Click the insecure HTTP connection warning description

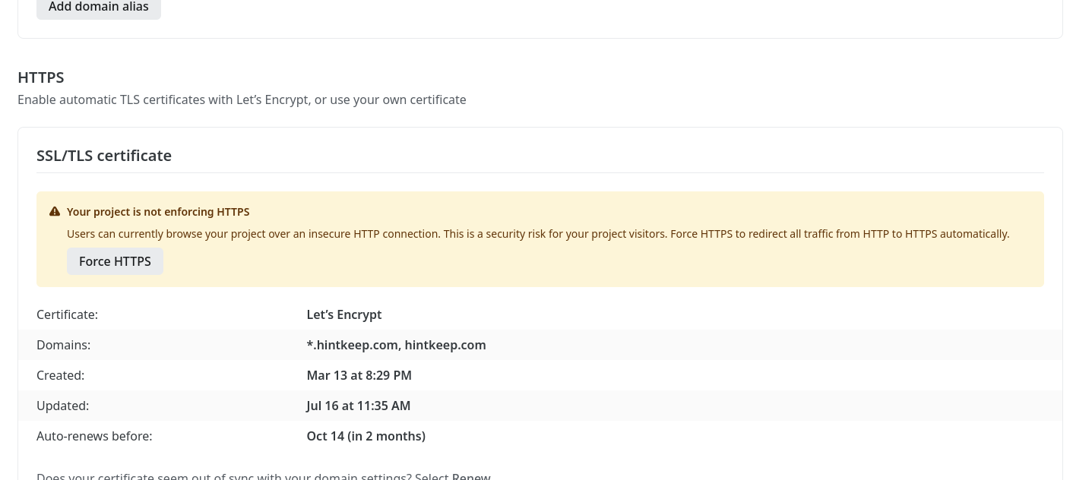tap(538, 234)
